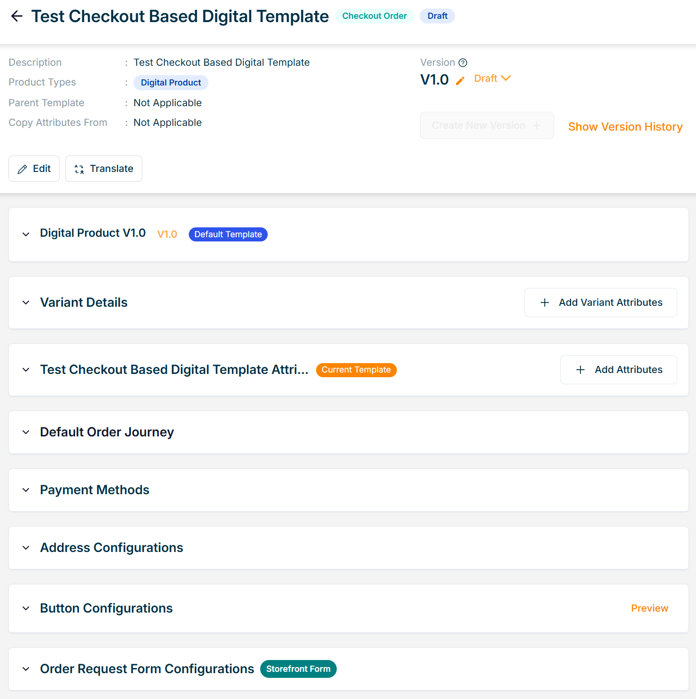This screenshot has height=699, width=696.
Task: Expand Order Request Form Configurations section
Action: pos(26,669)
